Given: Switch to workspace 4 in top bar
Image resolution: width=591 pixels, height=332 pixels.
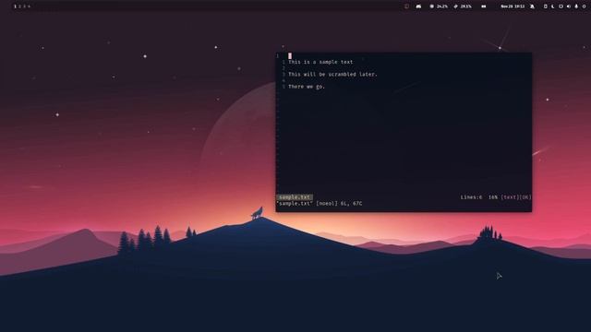Looking at the screenshot, I should tap(29, 6).
